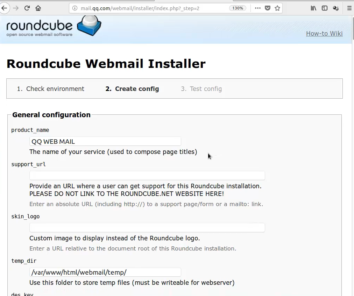Toggle the browser sidebar view icon
The image size is (354, 296).
(x=325, y=8)
